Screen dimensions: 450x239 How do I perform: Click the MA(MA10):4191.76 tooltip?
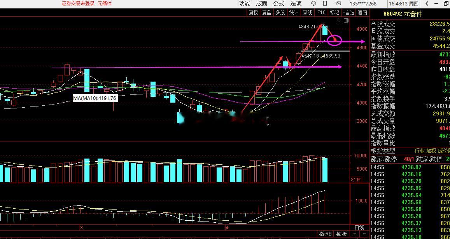95,98
